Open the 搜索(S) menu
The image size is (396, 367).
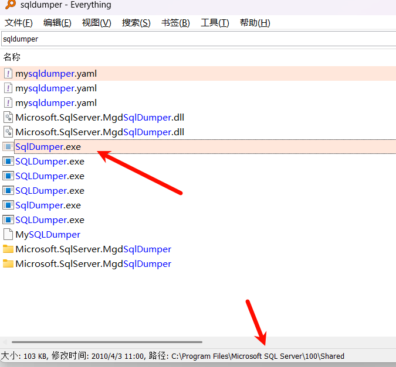pos(136,23)
